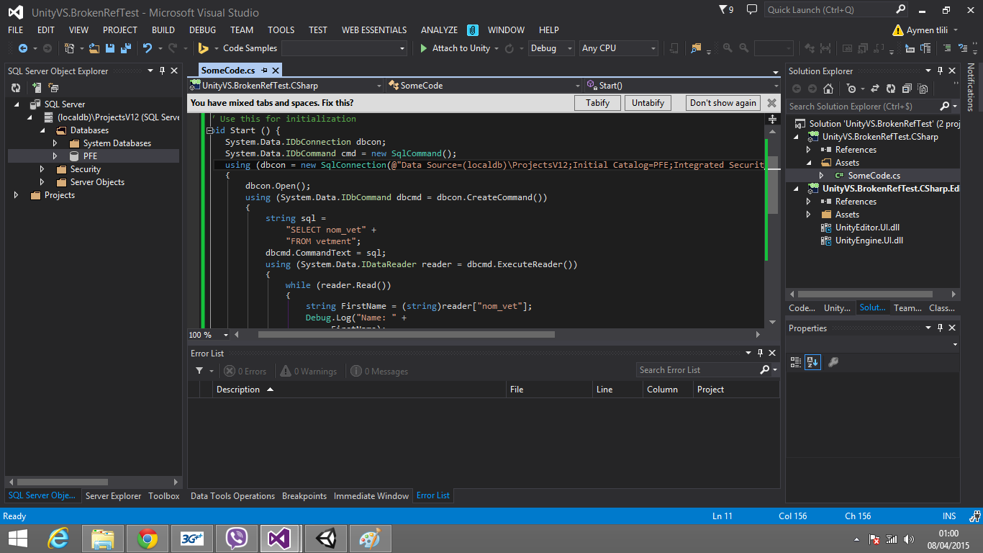Open Viber from the taskbar
Image resolution: width=983 pixels, height=553 pixels.
(237, 538)
